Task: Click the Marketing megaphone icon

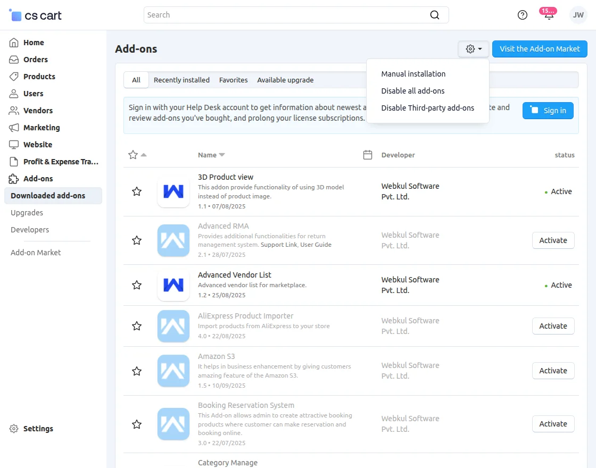Action: coord(14,128)
